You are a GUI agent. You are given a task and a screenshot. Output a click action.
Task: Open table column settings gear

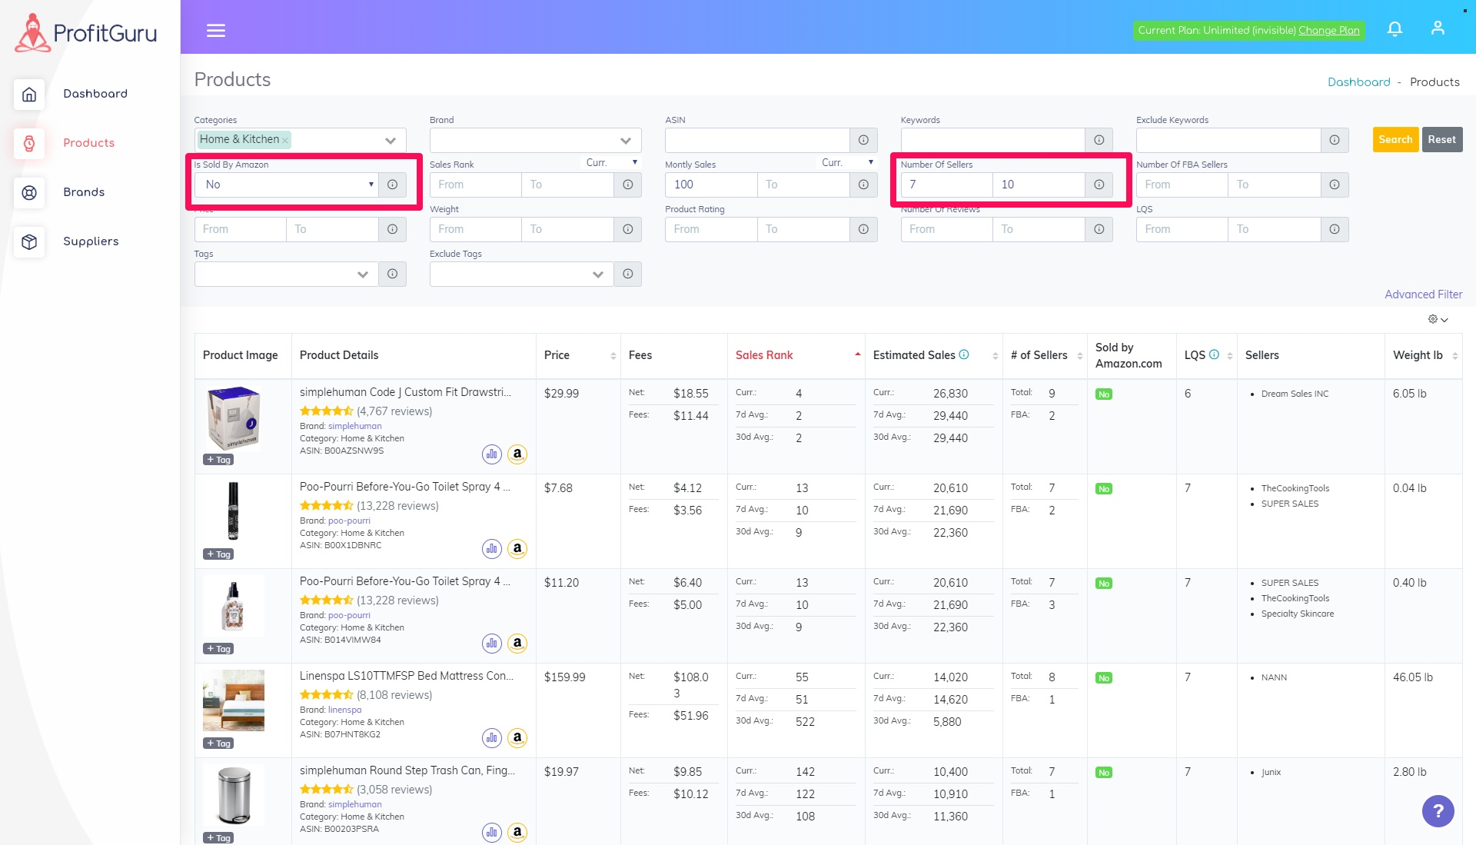coord(1438,319)
